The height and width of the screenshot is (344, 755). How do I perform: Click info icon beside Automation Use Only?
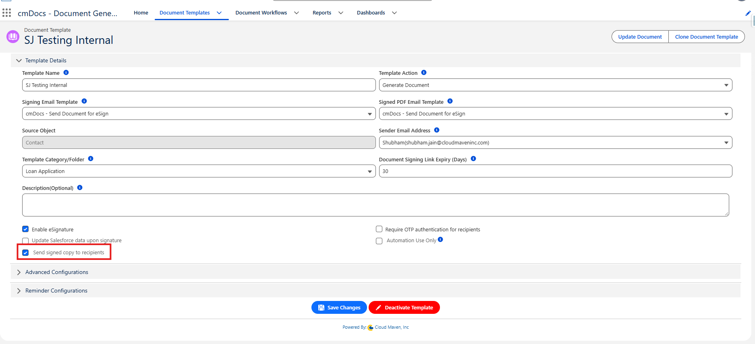[440, 239]
